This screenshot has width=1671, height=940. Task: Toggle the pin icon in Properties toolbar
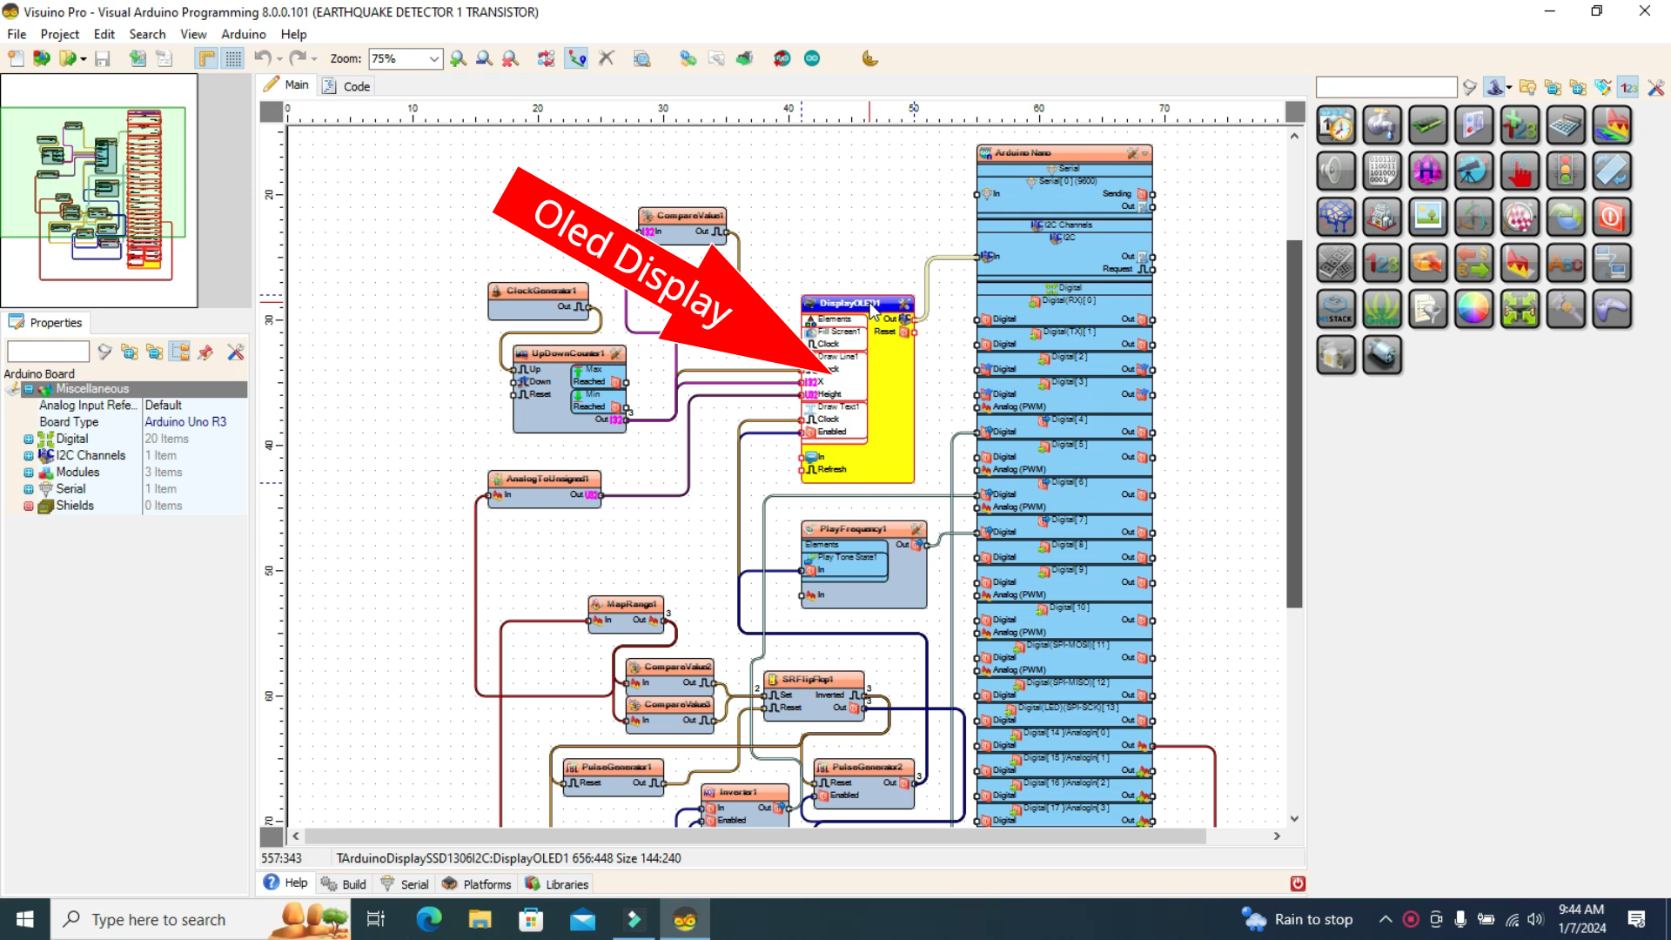pos(206,352)
